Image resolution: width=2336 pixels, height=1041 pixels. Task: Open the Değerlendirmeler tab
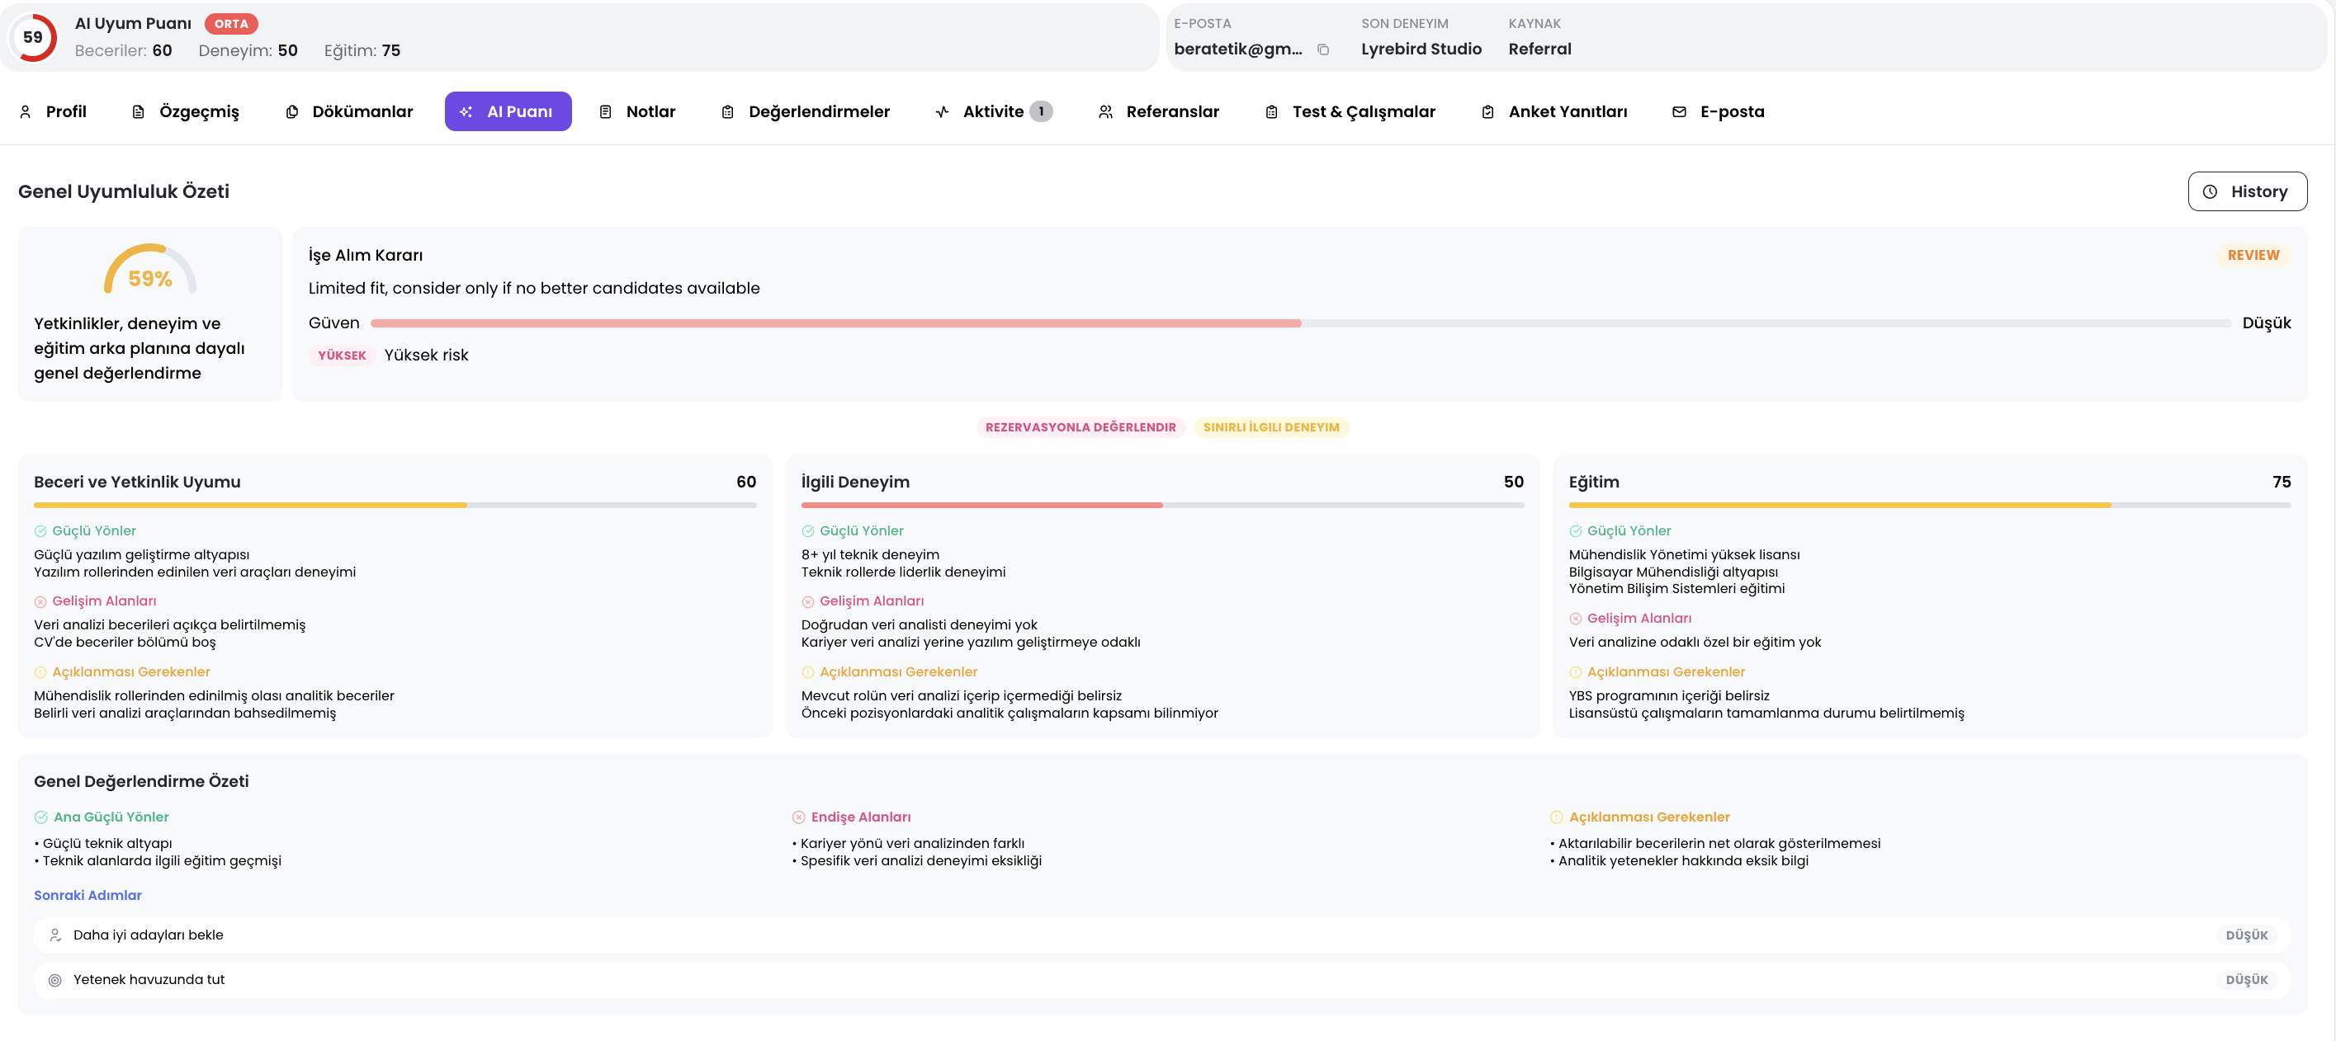[x=806, y=111]
